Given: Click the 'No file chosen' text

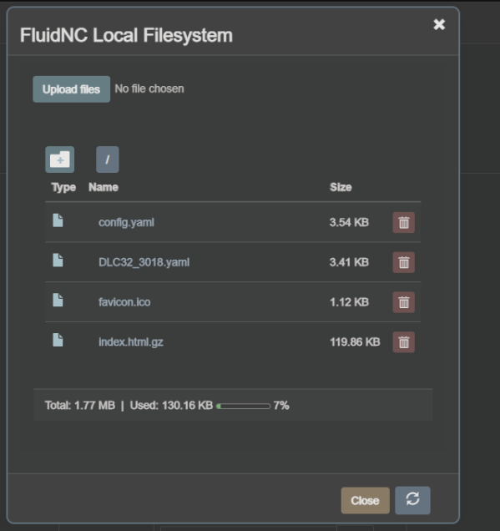Looking at the screenshot, I should pos(149,88).
